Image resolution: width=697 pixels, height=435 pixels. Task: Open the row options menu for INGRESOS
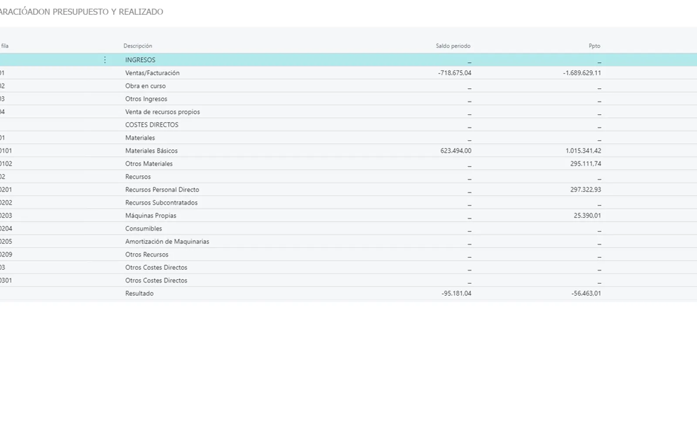(105, 60)
